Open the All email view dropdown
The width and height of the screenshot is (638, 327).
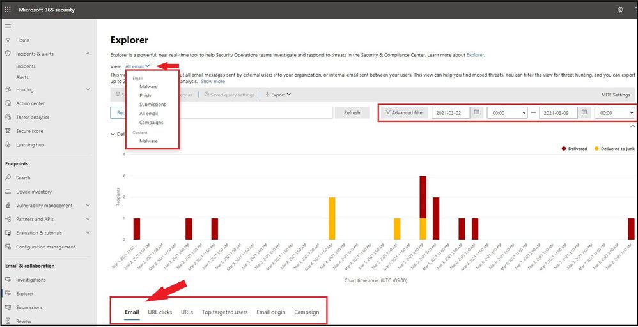pyautogui.click(x=137, y=66)
